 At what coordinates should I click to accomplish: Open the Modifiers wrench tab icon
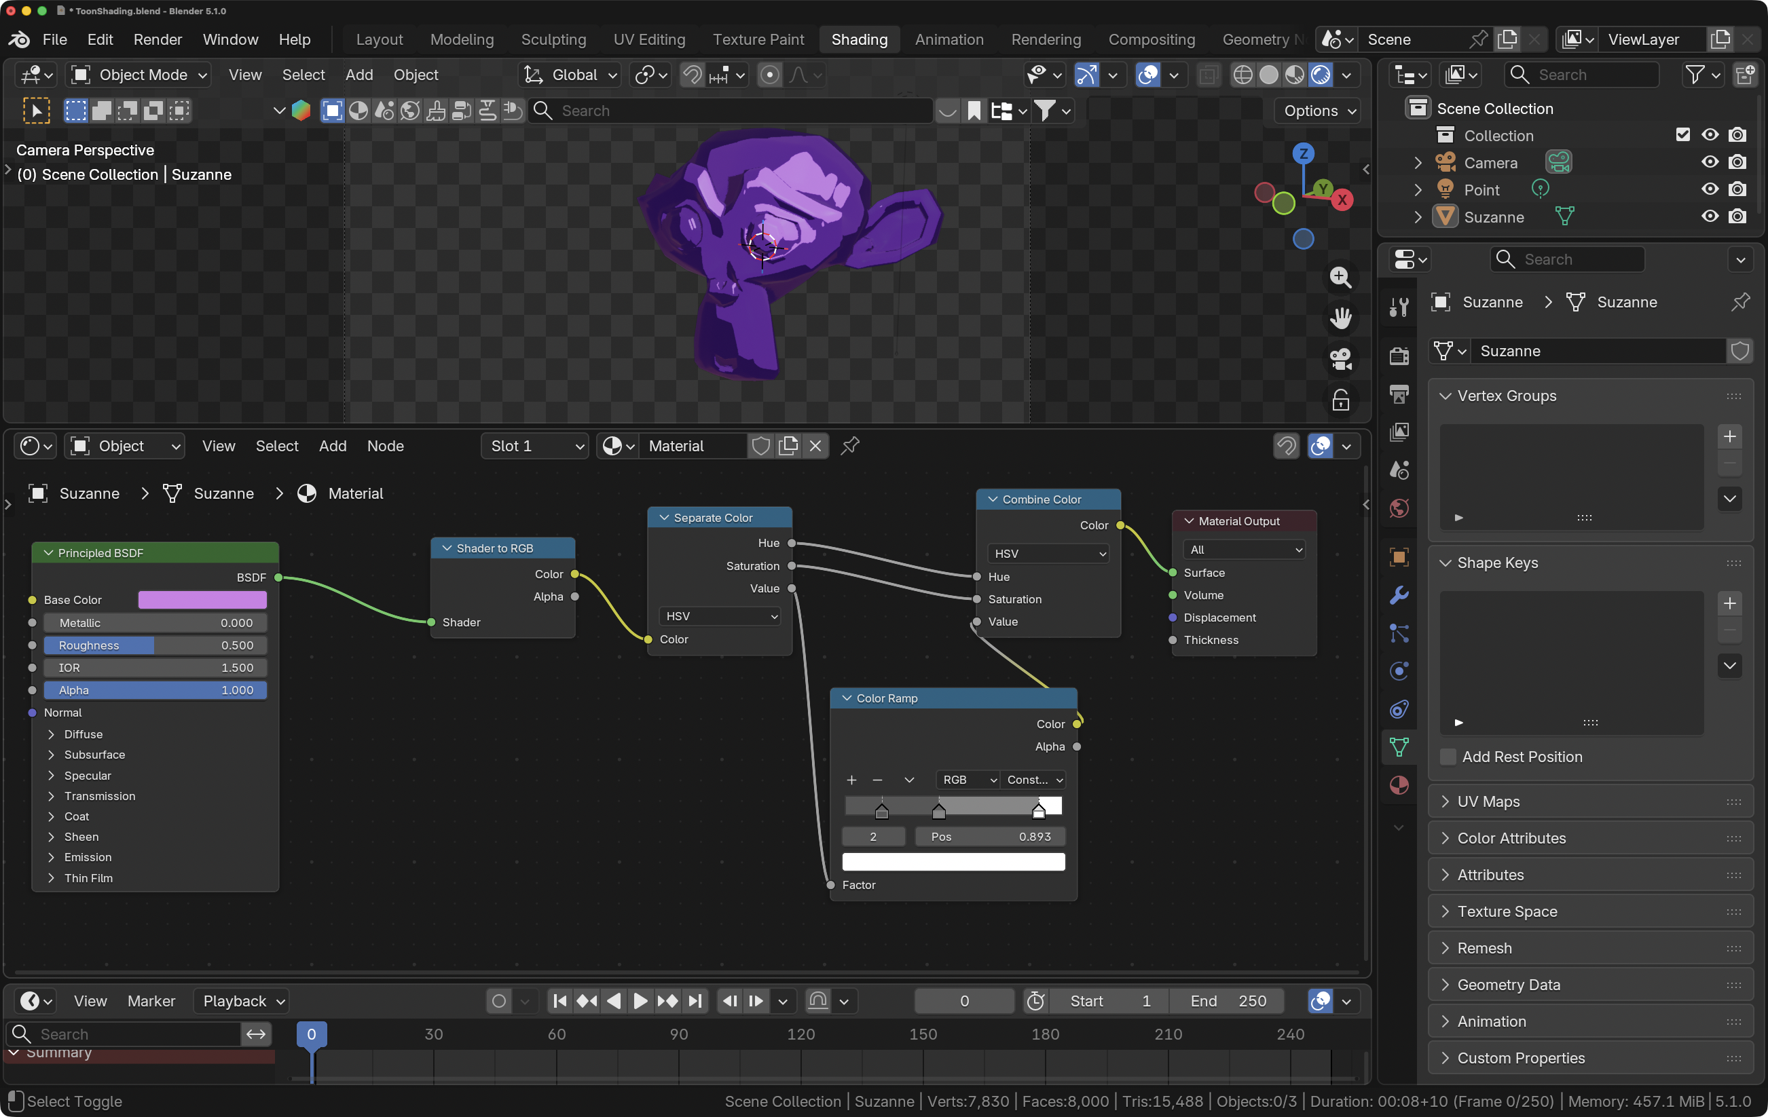tap(1399, 595)
